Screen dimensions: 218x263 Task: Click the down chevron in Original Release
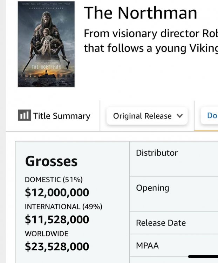(180, 116)
